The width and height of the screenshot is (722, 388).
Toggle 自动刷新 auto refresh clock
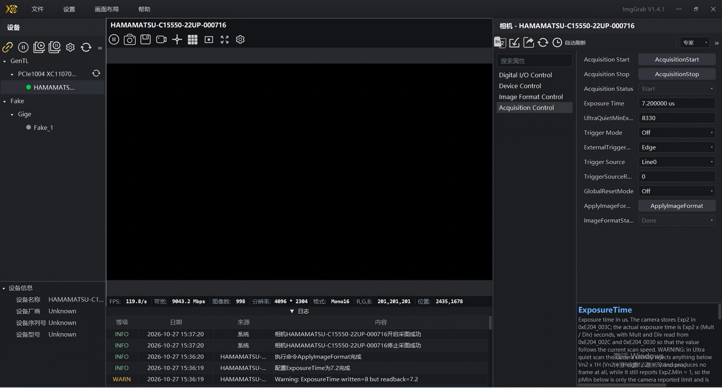coord(557,42)
